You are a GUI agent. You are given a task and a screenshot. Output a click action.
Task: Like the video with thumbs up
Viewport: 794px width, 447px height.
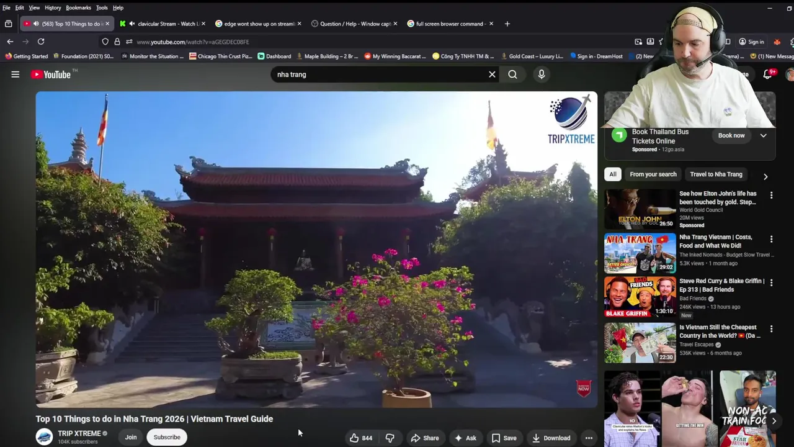point(360,438)
